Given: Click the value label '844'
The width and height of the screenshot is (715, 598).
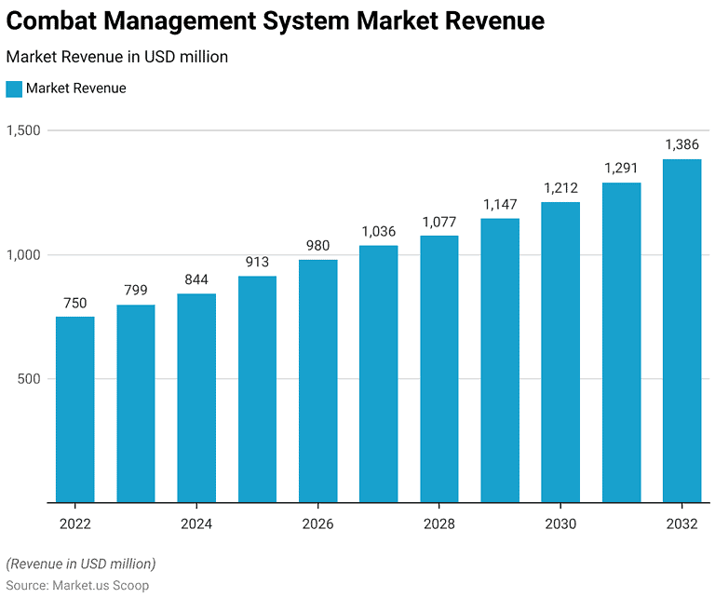Looking at the screenshot, I should [196, 279].
